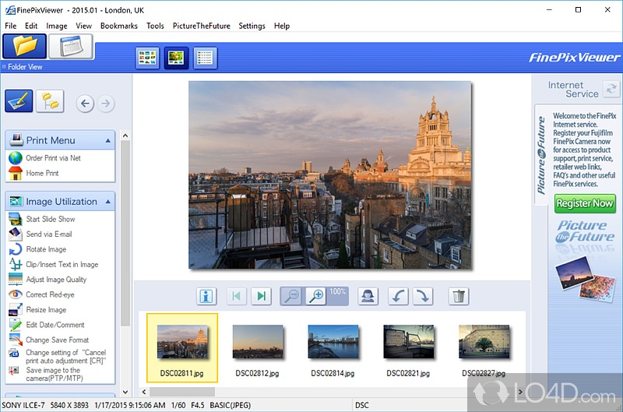The height and width of the screenshot is (412, 623).
Task: Zoom out with the minus magnifier
Action: click(293, 297)
